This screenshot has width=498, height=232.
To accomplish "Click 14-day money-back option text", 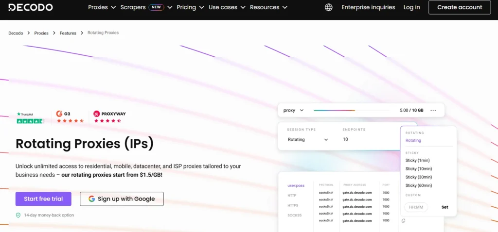I will pyautogui.click(x=49, y=215).
